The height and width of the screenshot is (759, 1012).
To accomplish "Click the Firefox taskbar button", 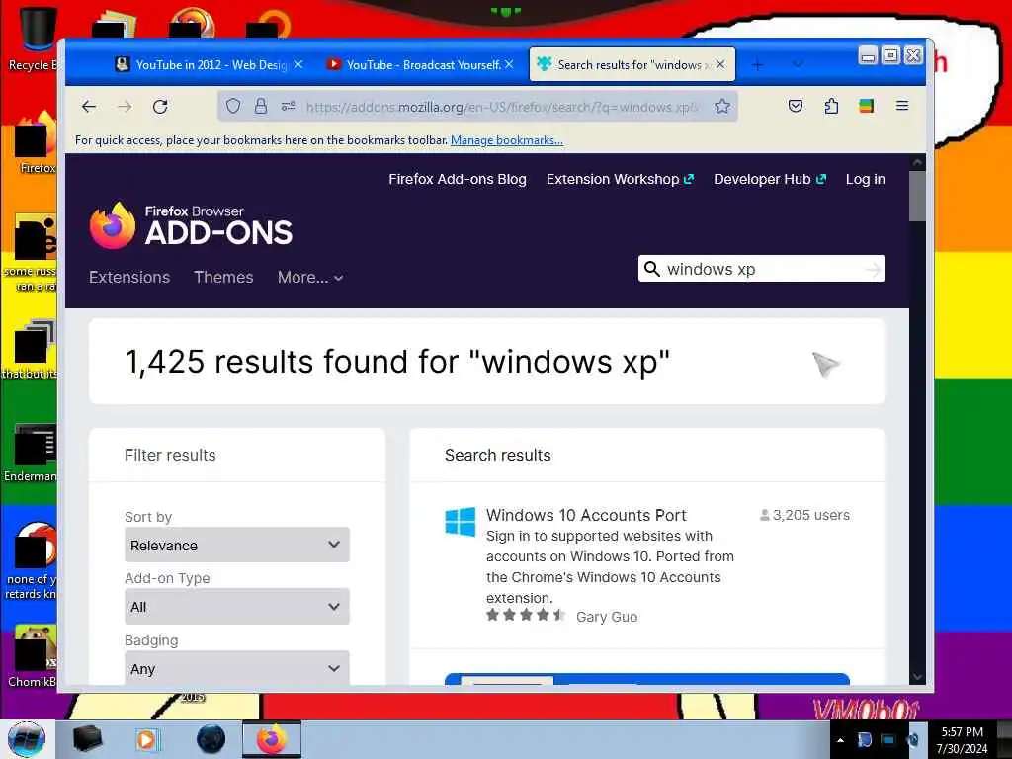I will click(x=272, y=739).
